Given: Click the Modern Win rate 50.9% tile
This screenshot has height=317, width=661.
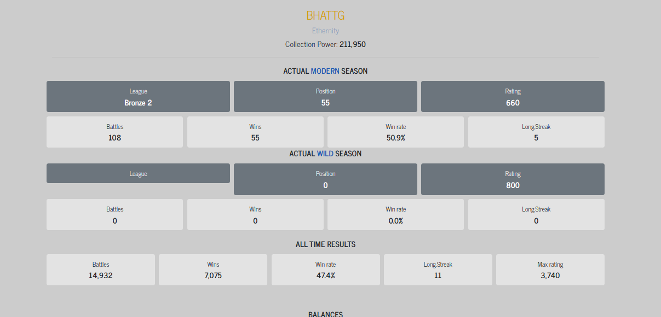Looking at the screenshot, I should click(x=395, y=132).
